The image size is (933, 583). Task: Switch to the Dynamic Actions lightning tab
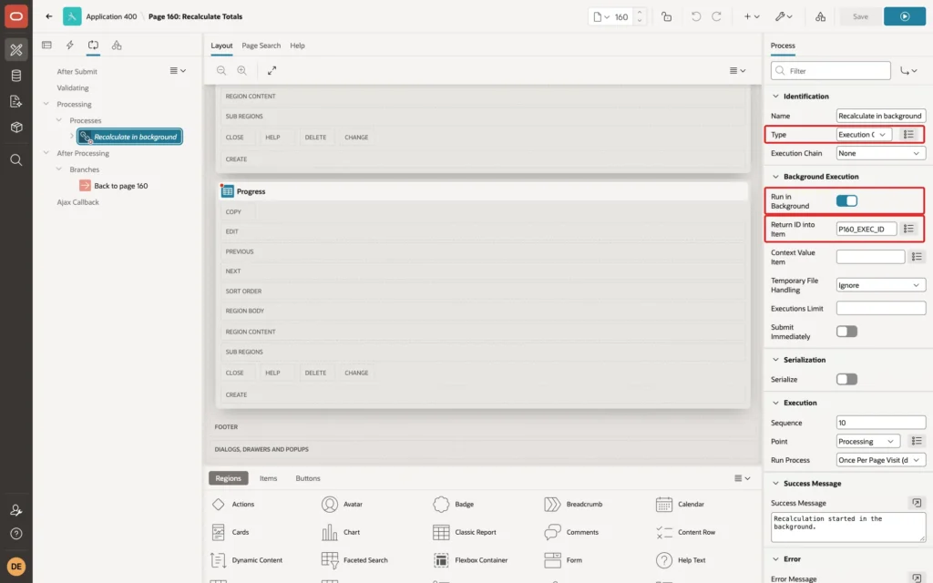(x=69, y=46)
